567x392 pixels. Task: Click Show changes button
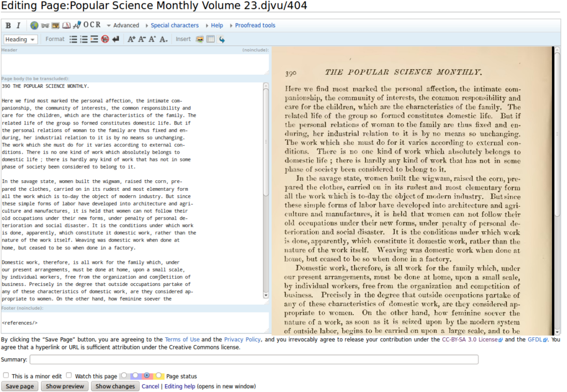tap(115, 386)
